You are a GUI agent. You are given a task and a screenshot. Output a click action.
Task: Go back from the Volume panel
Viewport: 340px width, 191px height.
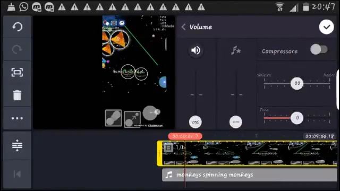click(x=183, y=27)
